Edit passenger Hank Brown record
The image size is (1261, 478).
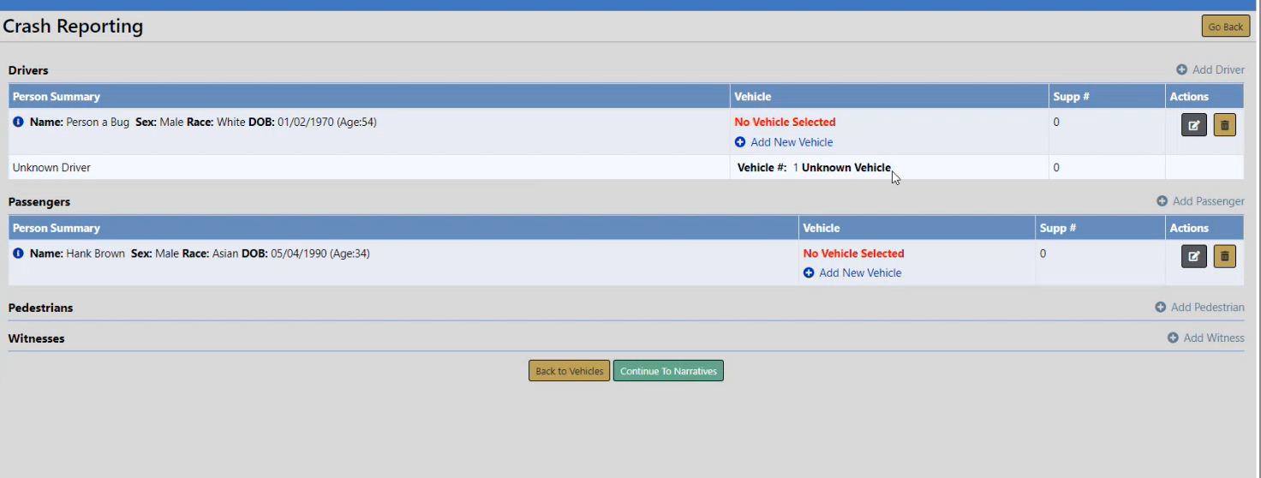[1194, 256]
